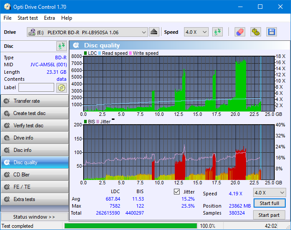
Task: Select Drive info item
Action: 35,138
